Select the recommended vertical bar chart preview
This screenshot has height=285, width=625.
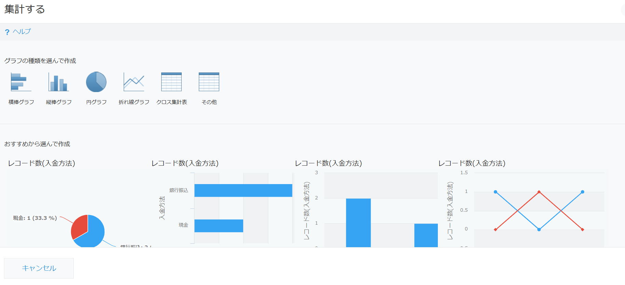tap(366, 208)
